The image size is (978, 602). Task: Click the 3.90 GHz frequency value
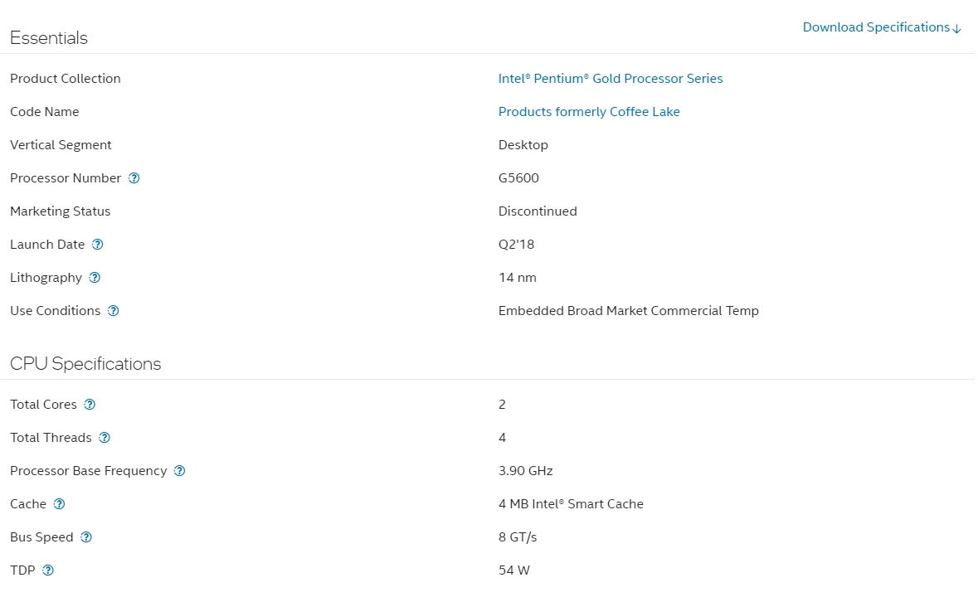click(525, 471)
